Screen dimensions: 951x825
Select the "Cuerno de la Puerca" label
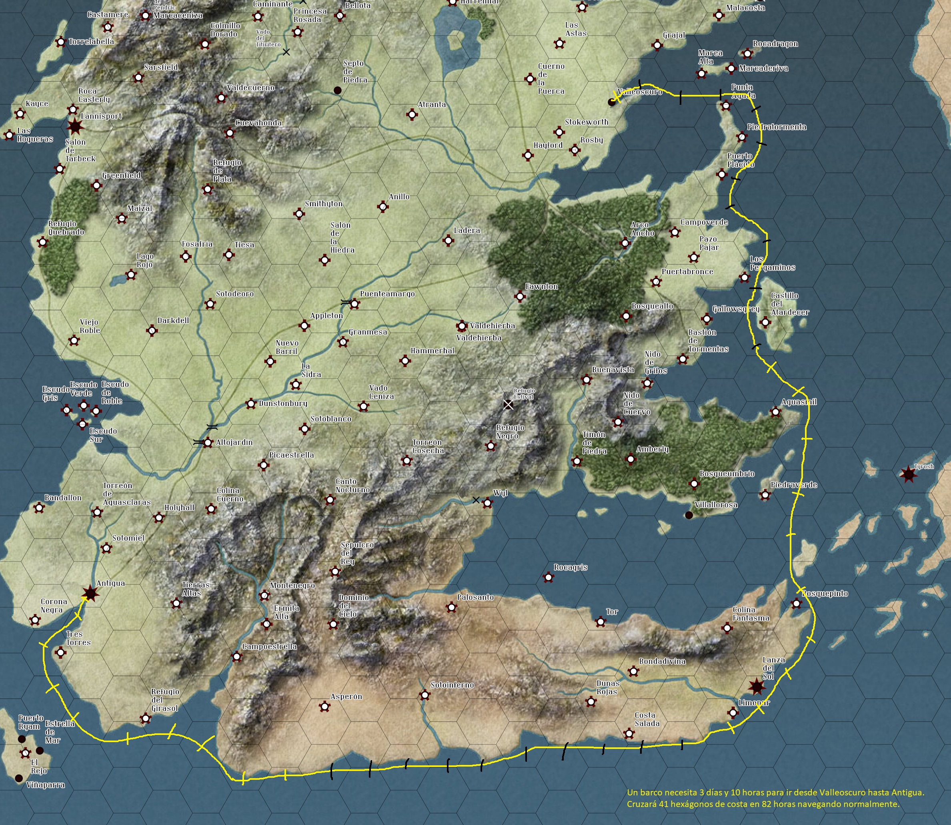coord(551,79)
